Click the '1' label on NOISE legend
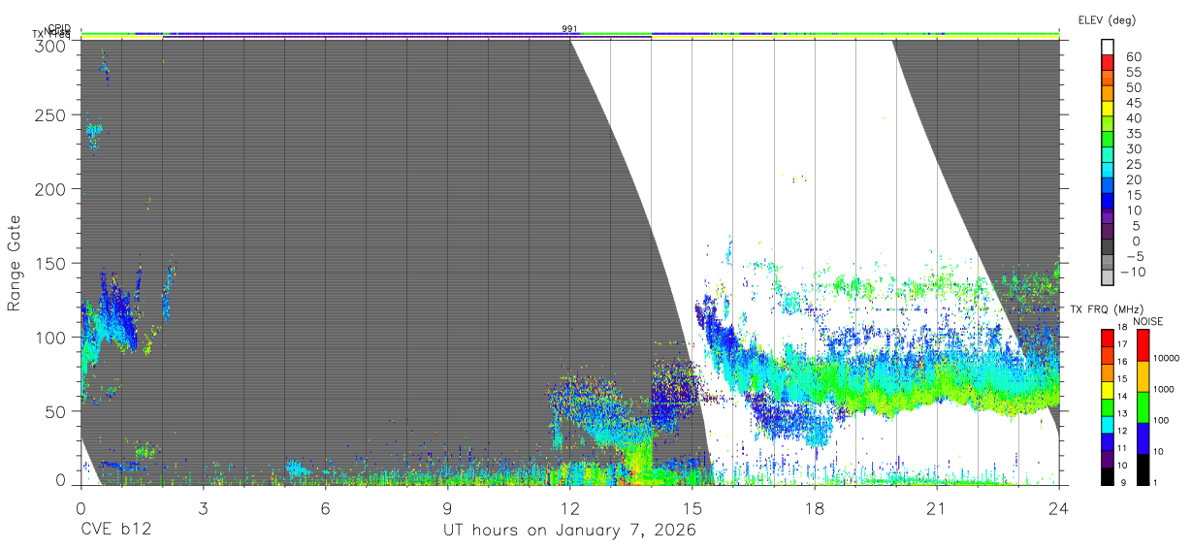Viewport: 1191px width, 550px height. tap(1154, 483)
